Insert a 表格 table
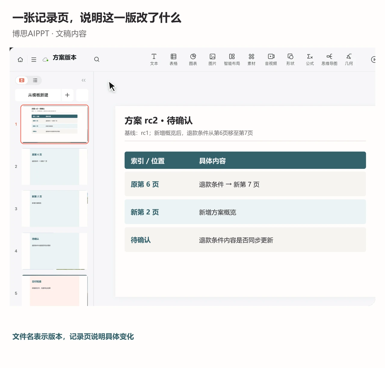 pos(174,59)
